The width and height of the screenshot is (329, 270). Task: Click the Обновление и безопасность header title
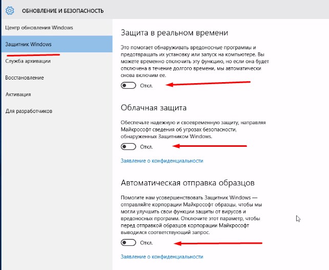[63, 11]
